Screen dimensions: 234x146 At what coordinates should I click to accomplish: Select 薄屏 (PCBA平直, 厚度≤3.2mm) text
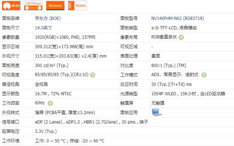65,113
